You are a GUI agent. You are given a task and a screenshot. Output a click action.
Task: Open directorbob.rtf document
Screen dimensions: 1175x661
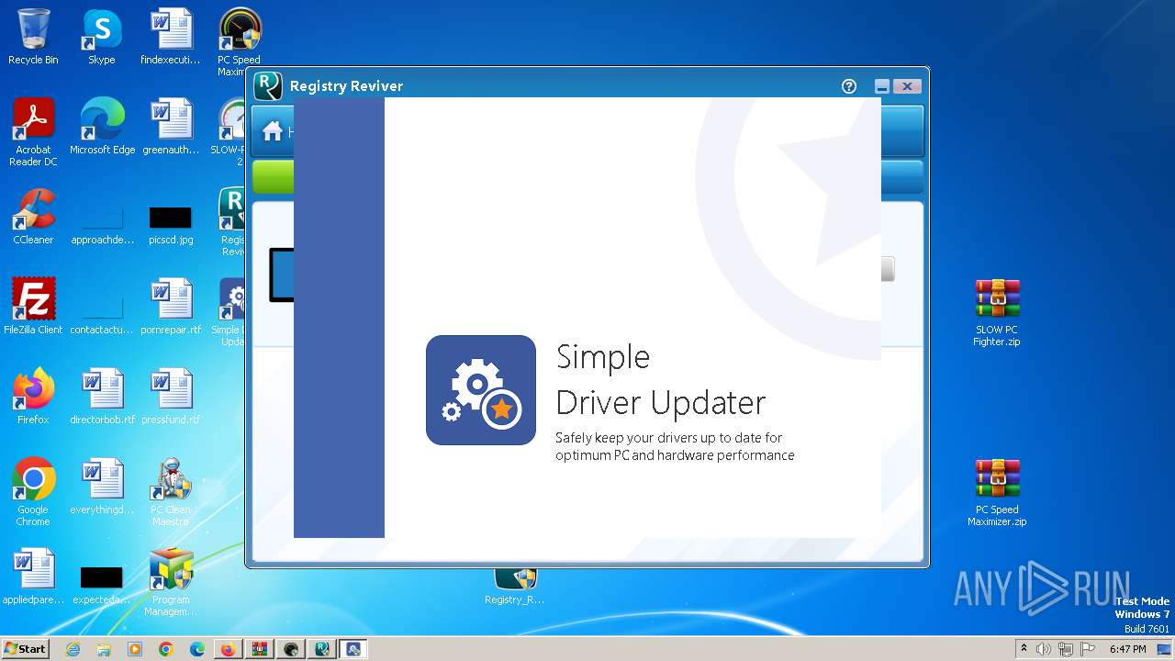[x=102, y=398]
